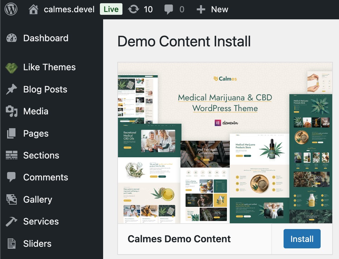Click the Comments bubble icon in sidebar
Viewport: 339px width, 259px height.
point(11,177)
